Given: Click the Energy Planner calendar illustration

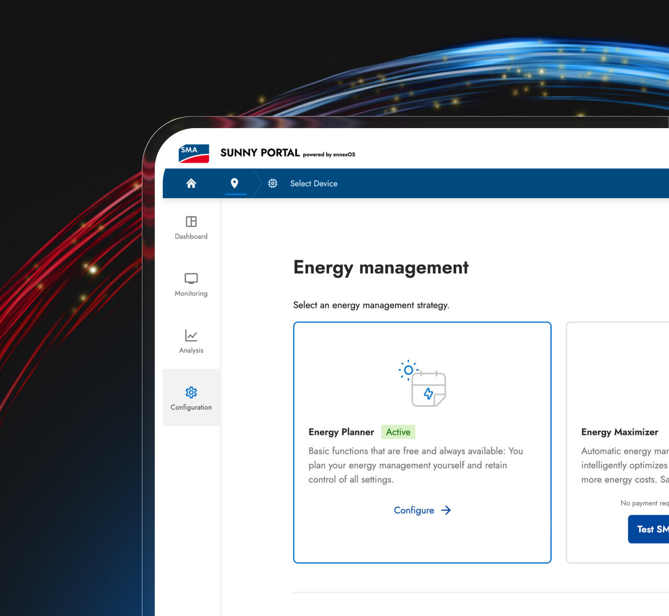Looking at the screenshot, I should click(422, 383).
